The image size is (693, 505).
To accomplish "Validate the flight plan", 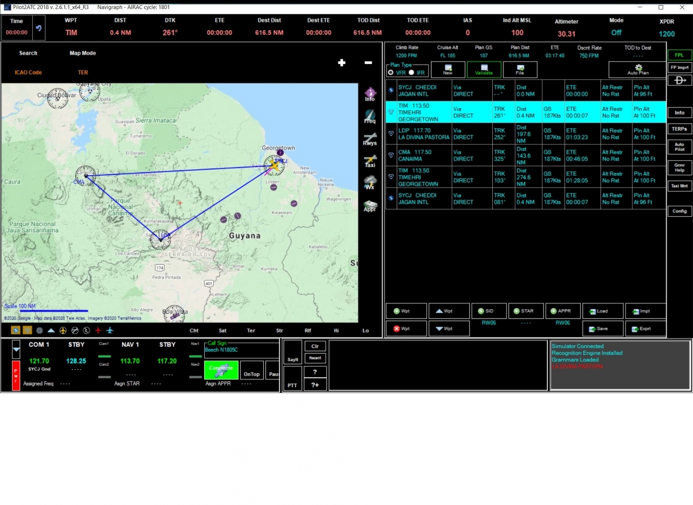I will pos(484,70).
